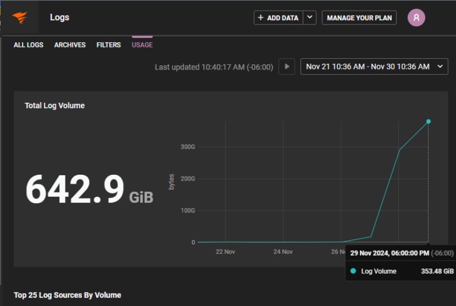
Task: Click the teal Log Volume legend dot
Action: [353, 271]
